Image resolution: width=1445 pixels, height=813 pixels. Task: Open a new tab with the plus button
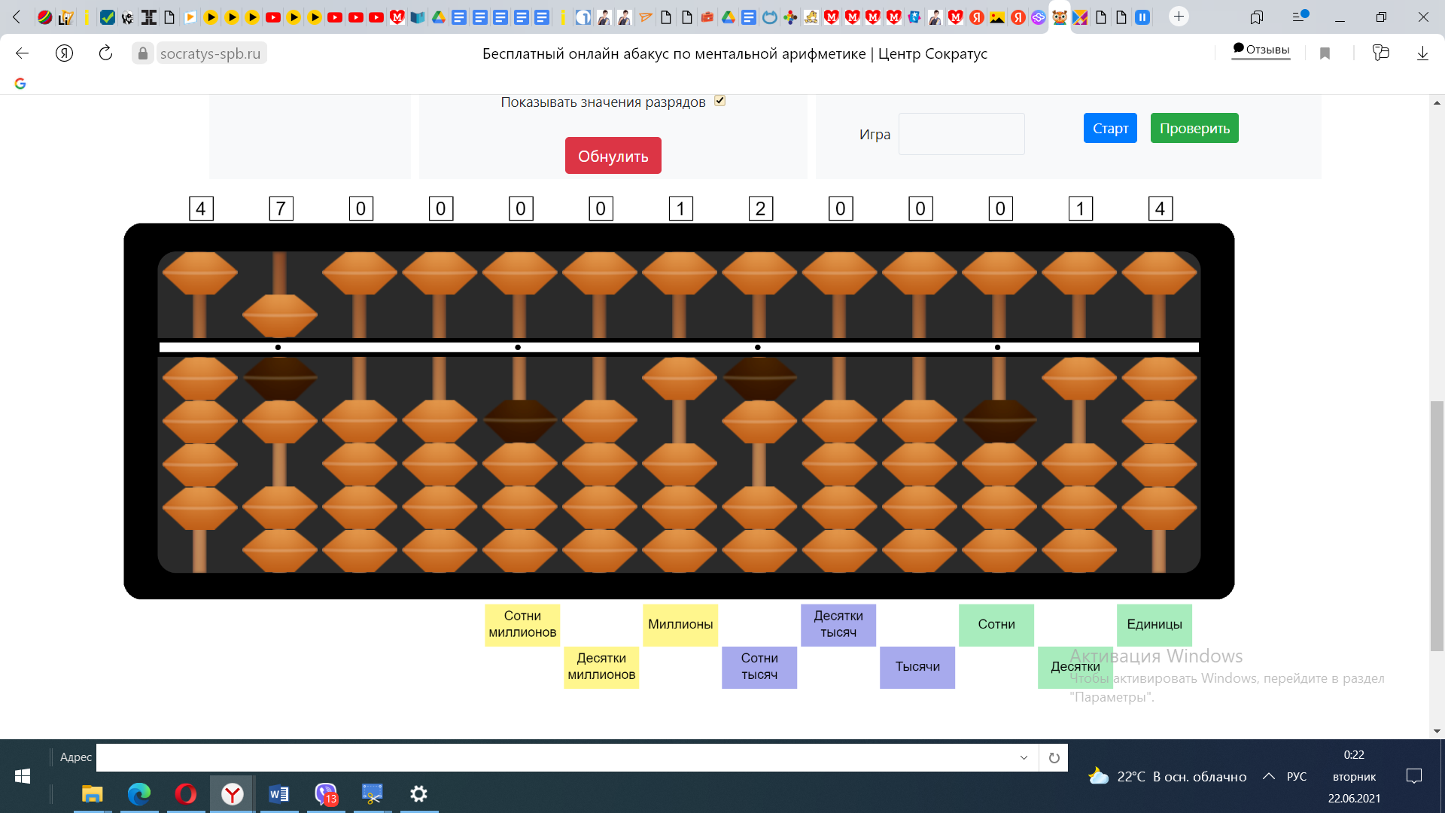pos(1179,17)
